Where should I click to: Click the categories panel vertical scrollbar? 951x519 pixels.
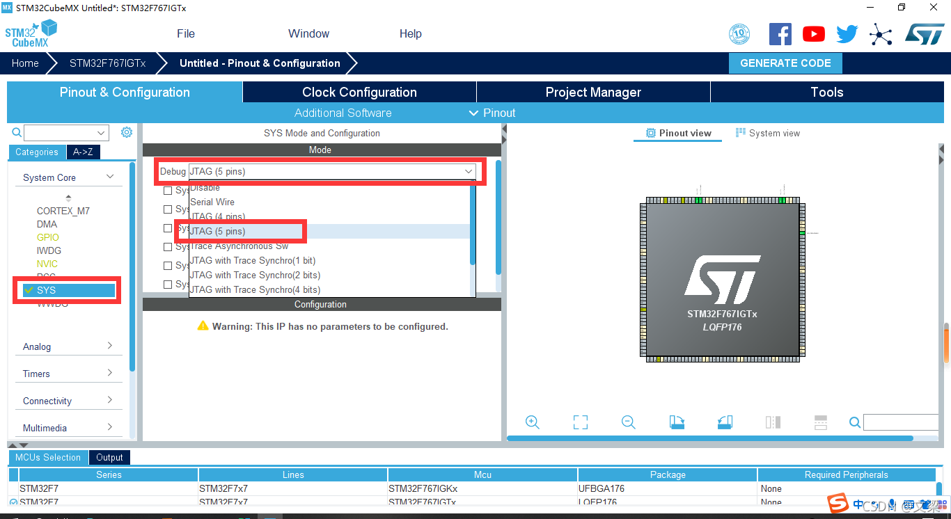132,268
